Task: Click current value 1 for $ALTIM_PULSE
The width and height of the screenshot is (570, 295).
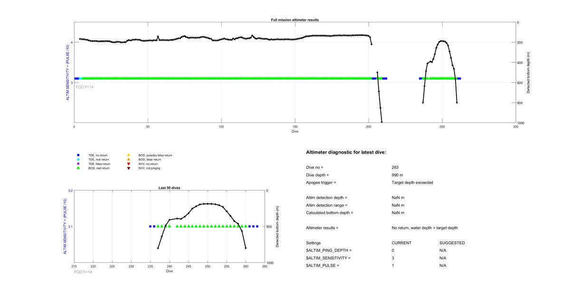Action: (x=393, y=266)
